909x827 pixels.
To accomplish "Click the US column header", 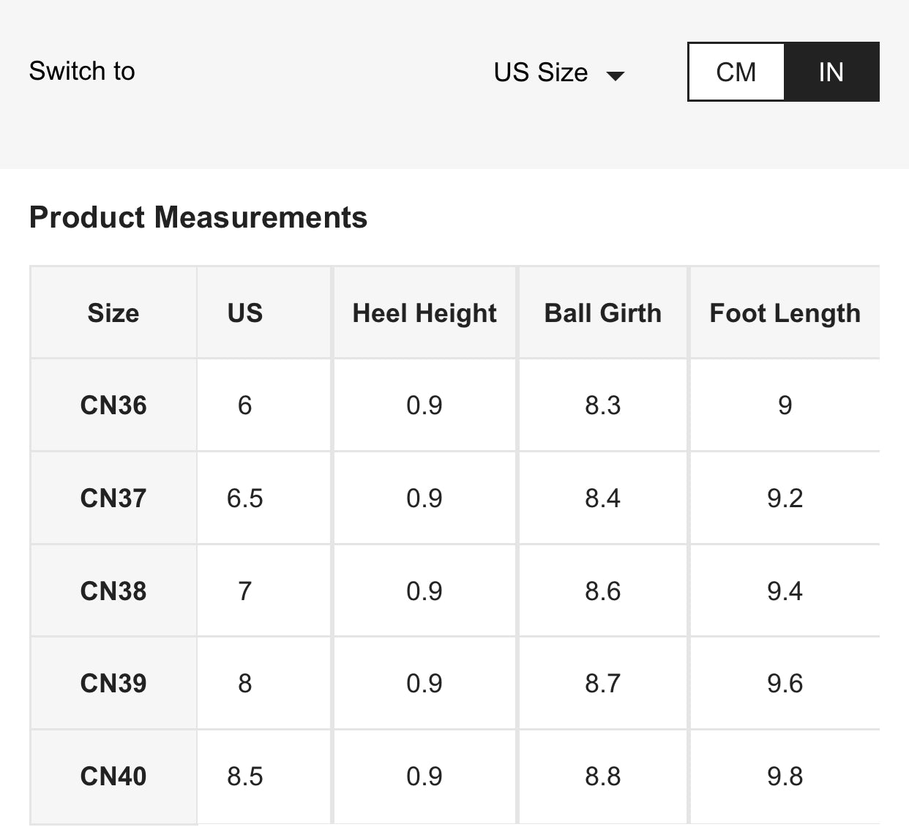I will coord(244,313).
